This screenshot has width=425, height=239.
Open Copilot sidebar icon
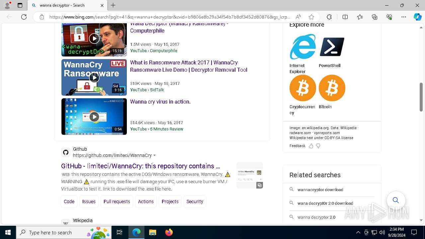coord(417,17)
